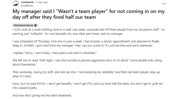Screen dimensions: 177x99
Task: Open the three-dot post options menu
Action: point(163,4)
